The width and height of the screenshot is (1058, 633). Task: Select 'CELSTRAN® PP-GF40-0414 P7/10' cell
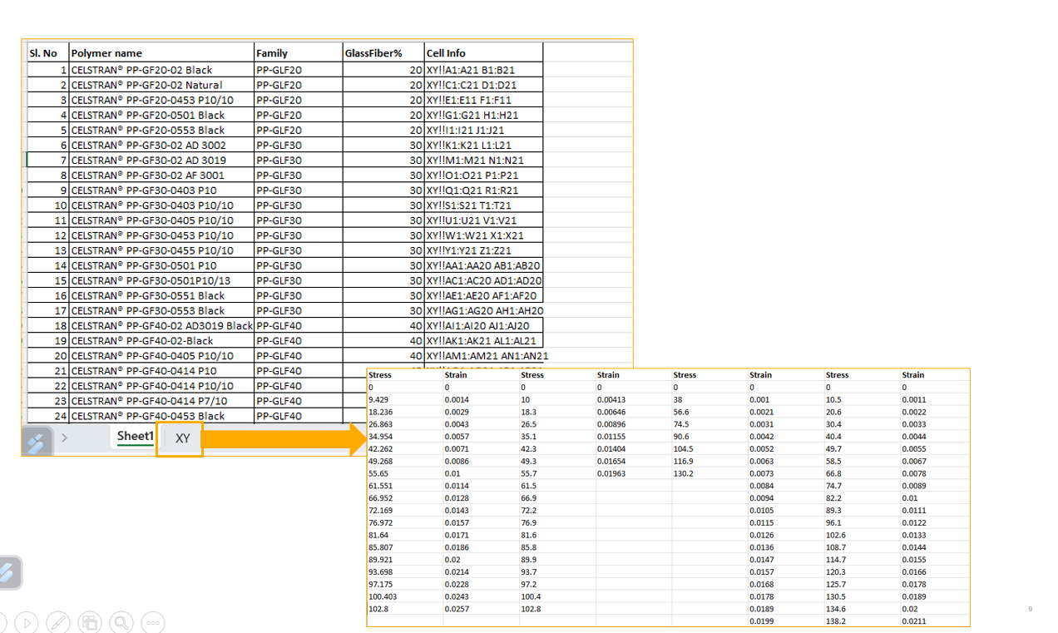(161, 401)
